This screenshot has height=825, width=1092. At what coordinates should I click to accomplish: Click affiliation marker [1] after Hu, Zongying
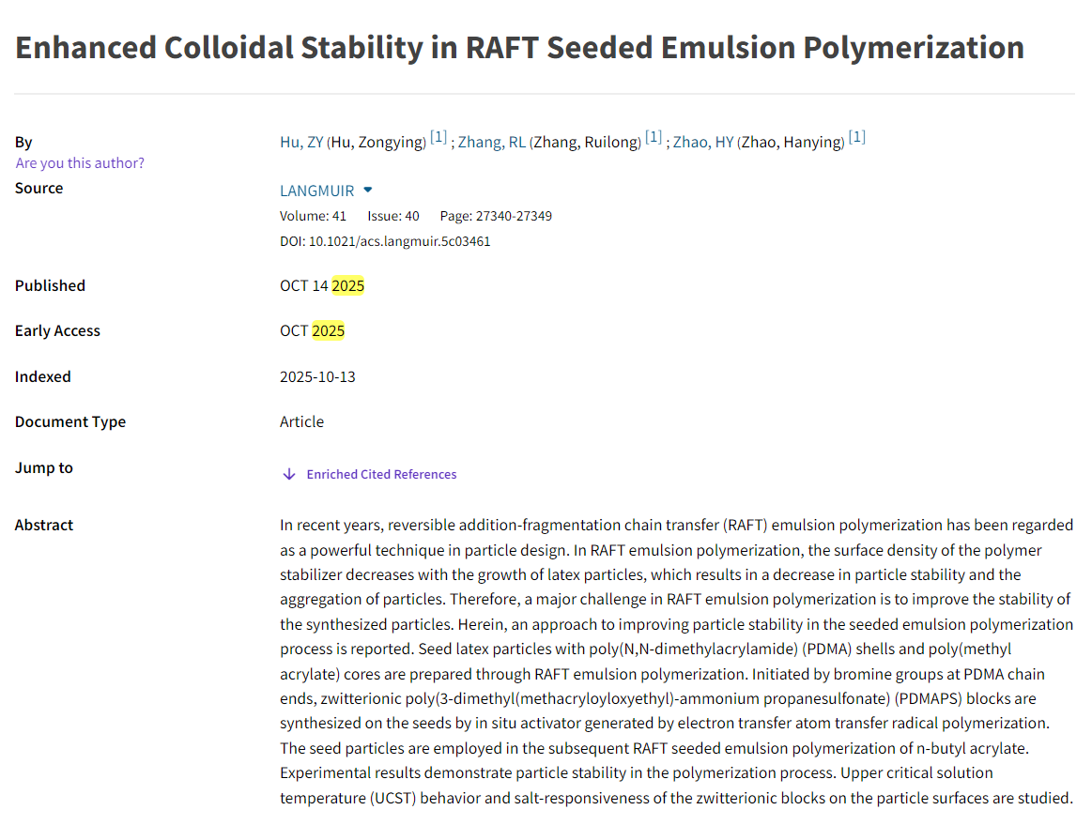point(438,138)
